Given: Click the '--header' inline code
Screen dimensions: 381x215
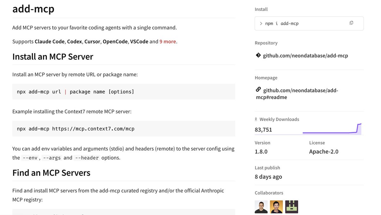Looking at the screenshot, I should point(87,158).
